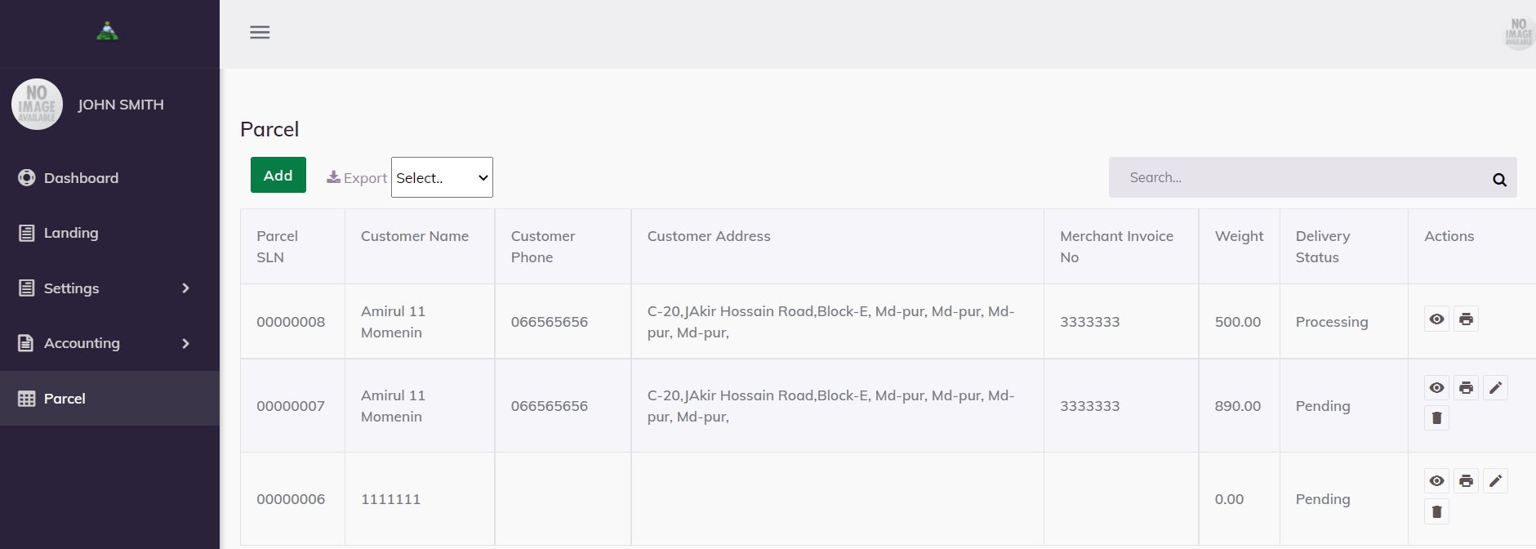Click the Export link

pos(357,178)
